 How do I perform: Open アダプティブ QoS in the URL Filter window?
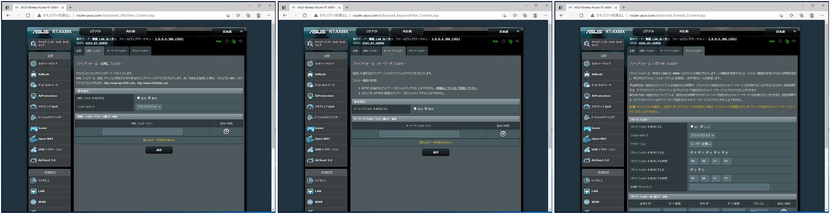(x=49, y=107)
